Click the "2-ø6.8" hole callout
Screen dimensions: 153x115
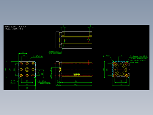106,56
